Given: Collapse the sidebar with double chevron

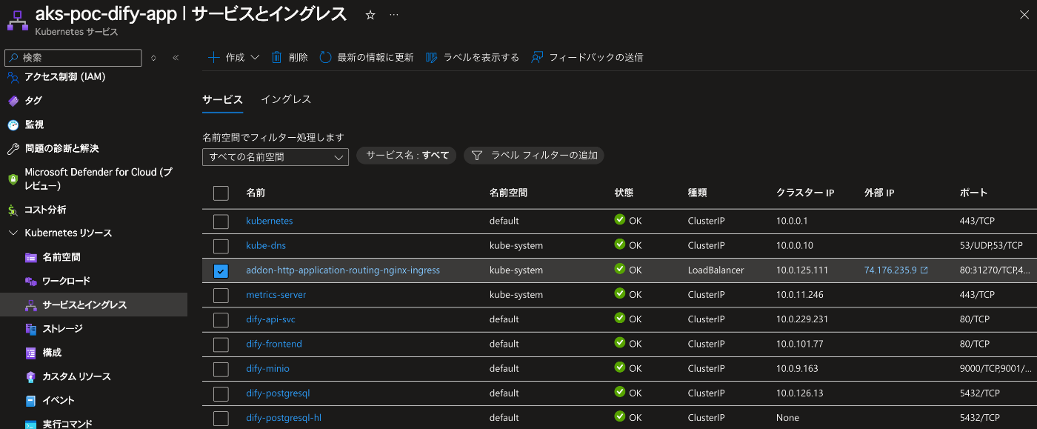Looking at the screenshot, I should point(176,58).
